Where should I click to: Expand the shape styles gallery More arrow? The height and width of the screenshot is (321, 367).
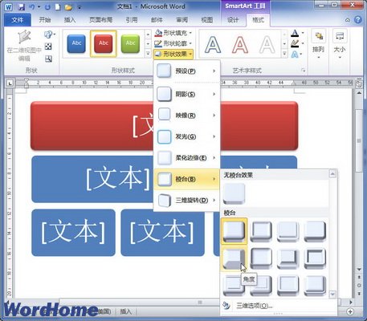tap(148, 54)
